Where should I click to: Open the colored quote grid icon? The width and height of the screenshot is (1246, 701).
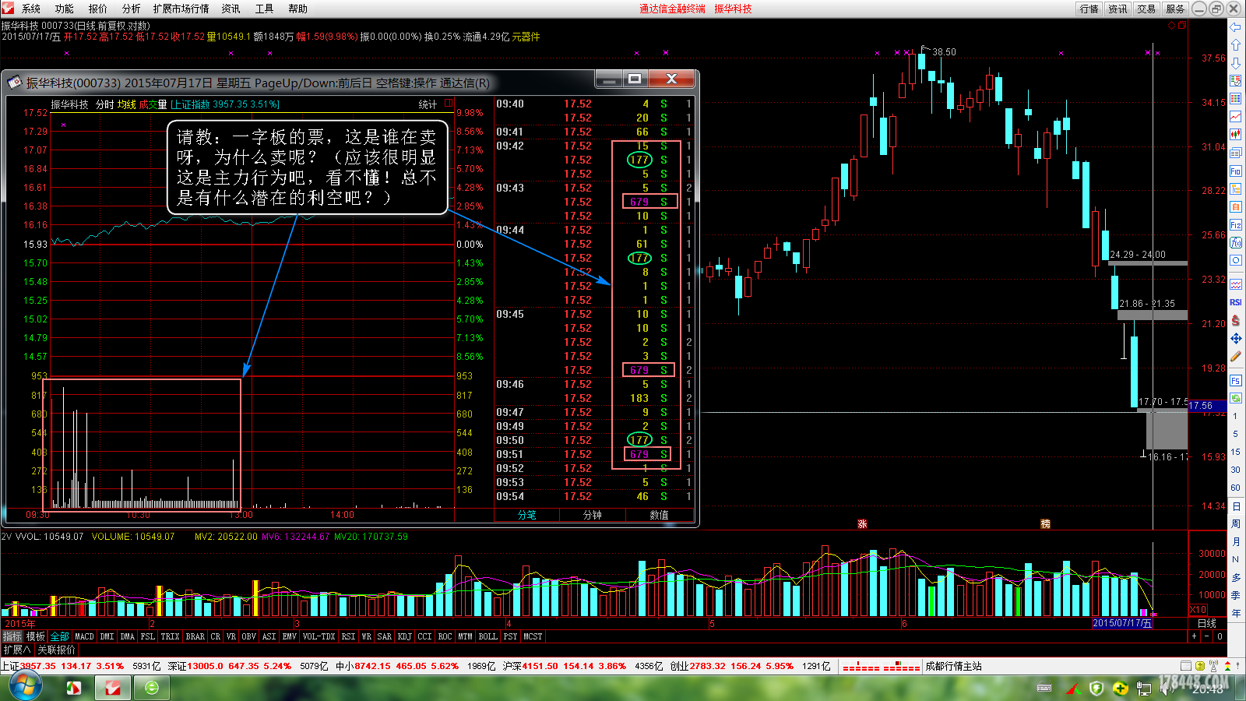[x=1236, y=99]
